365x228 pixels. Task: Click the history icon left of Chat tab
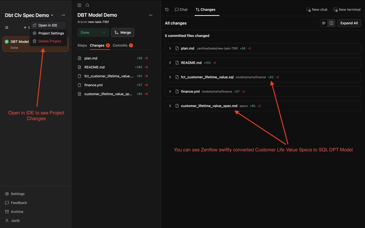click(x=167, y=9)
